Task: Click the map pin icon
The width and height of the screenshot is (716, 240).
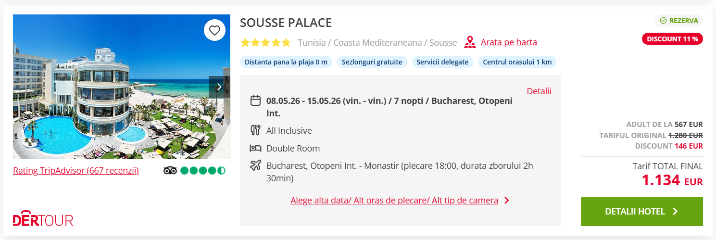Action: 470,42
